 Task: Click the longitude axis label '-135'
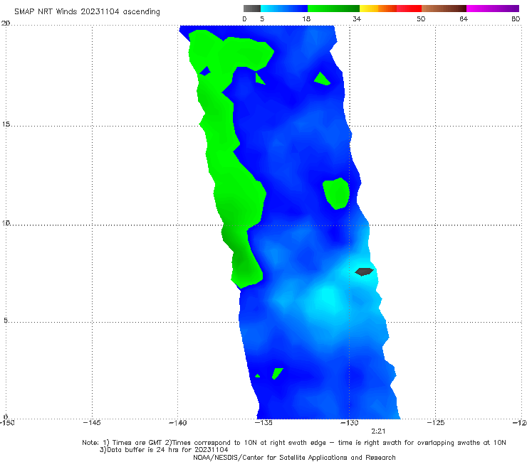tap(263, 422)
